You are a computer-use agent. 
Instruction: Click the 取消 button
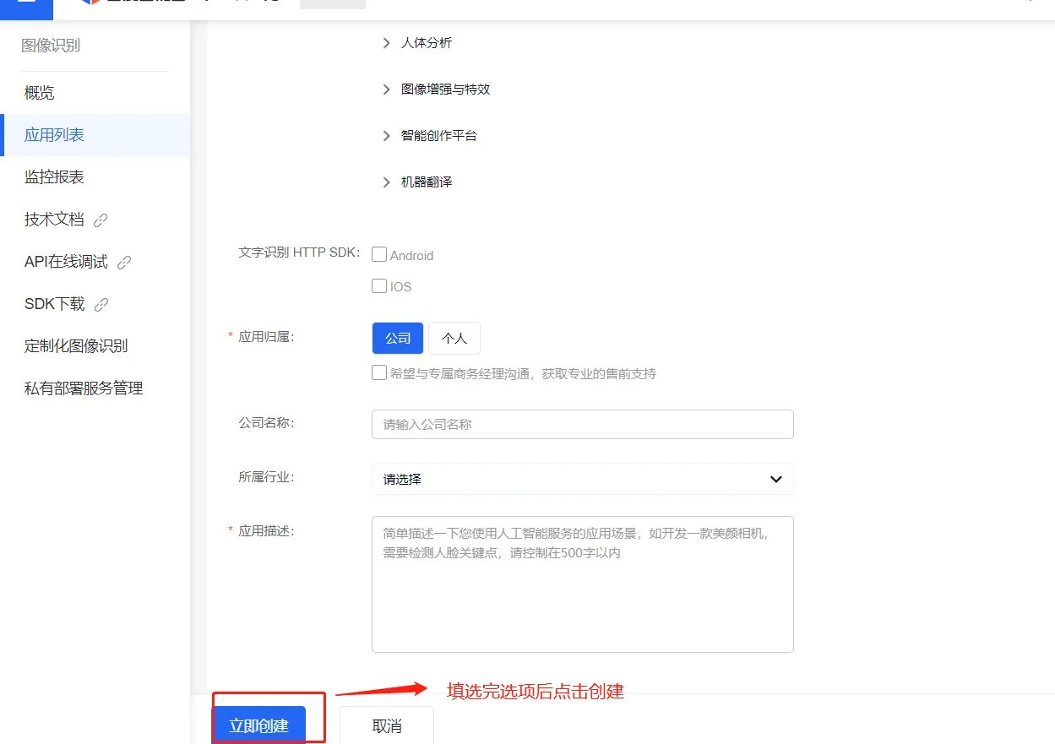387,725
